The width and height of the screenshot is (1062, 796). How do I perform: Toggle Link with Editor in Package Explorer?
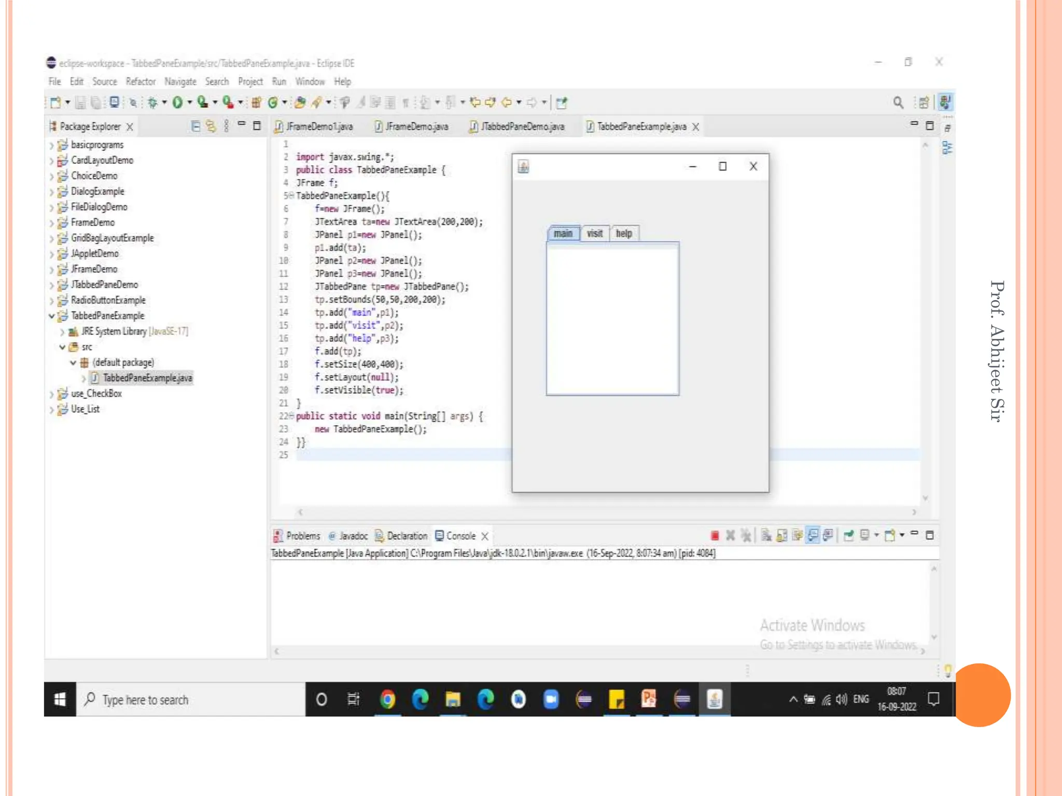[211, 126]
